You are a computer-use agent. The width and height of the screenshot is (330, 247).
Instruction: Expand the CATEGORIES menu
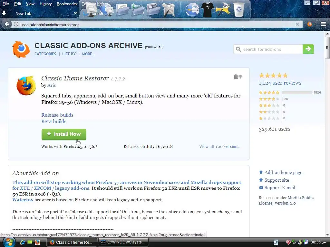45,54
